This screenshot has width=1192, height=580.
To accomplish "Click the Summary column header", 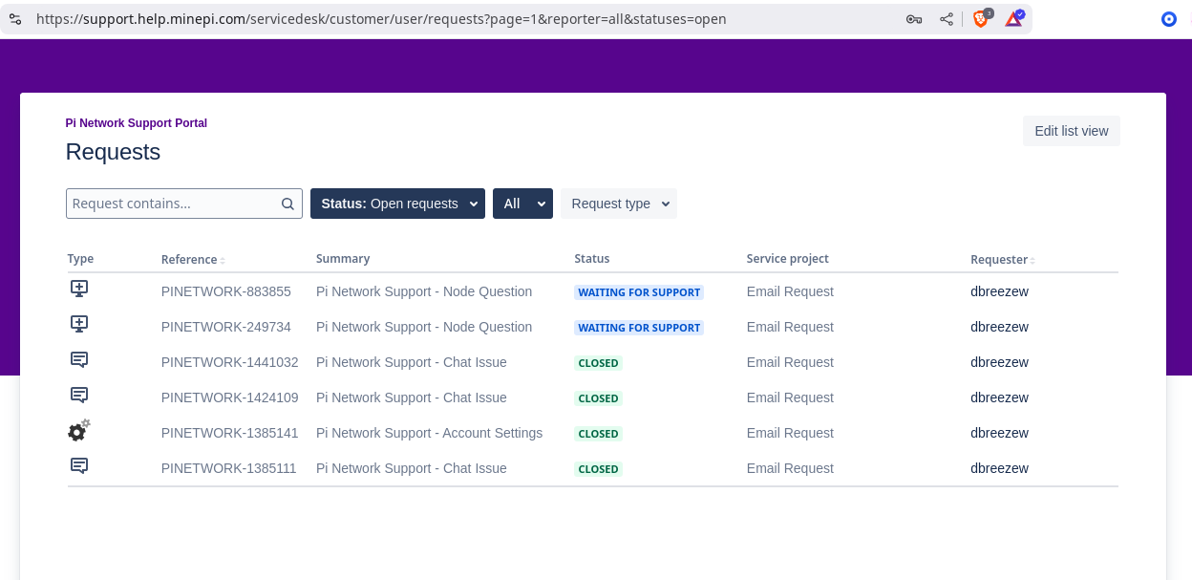I will [x=343, y=259].
